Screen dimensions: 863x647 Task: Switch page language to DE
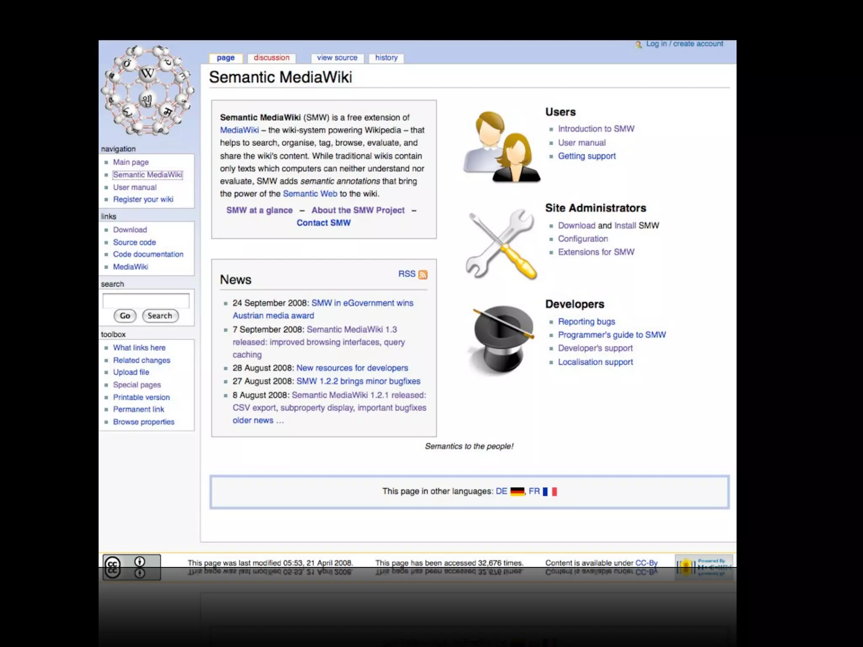(x=501, y=492)
